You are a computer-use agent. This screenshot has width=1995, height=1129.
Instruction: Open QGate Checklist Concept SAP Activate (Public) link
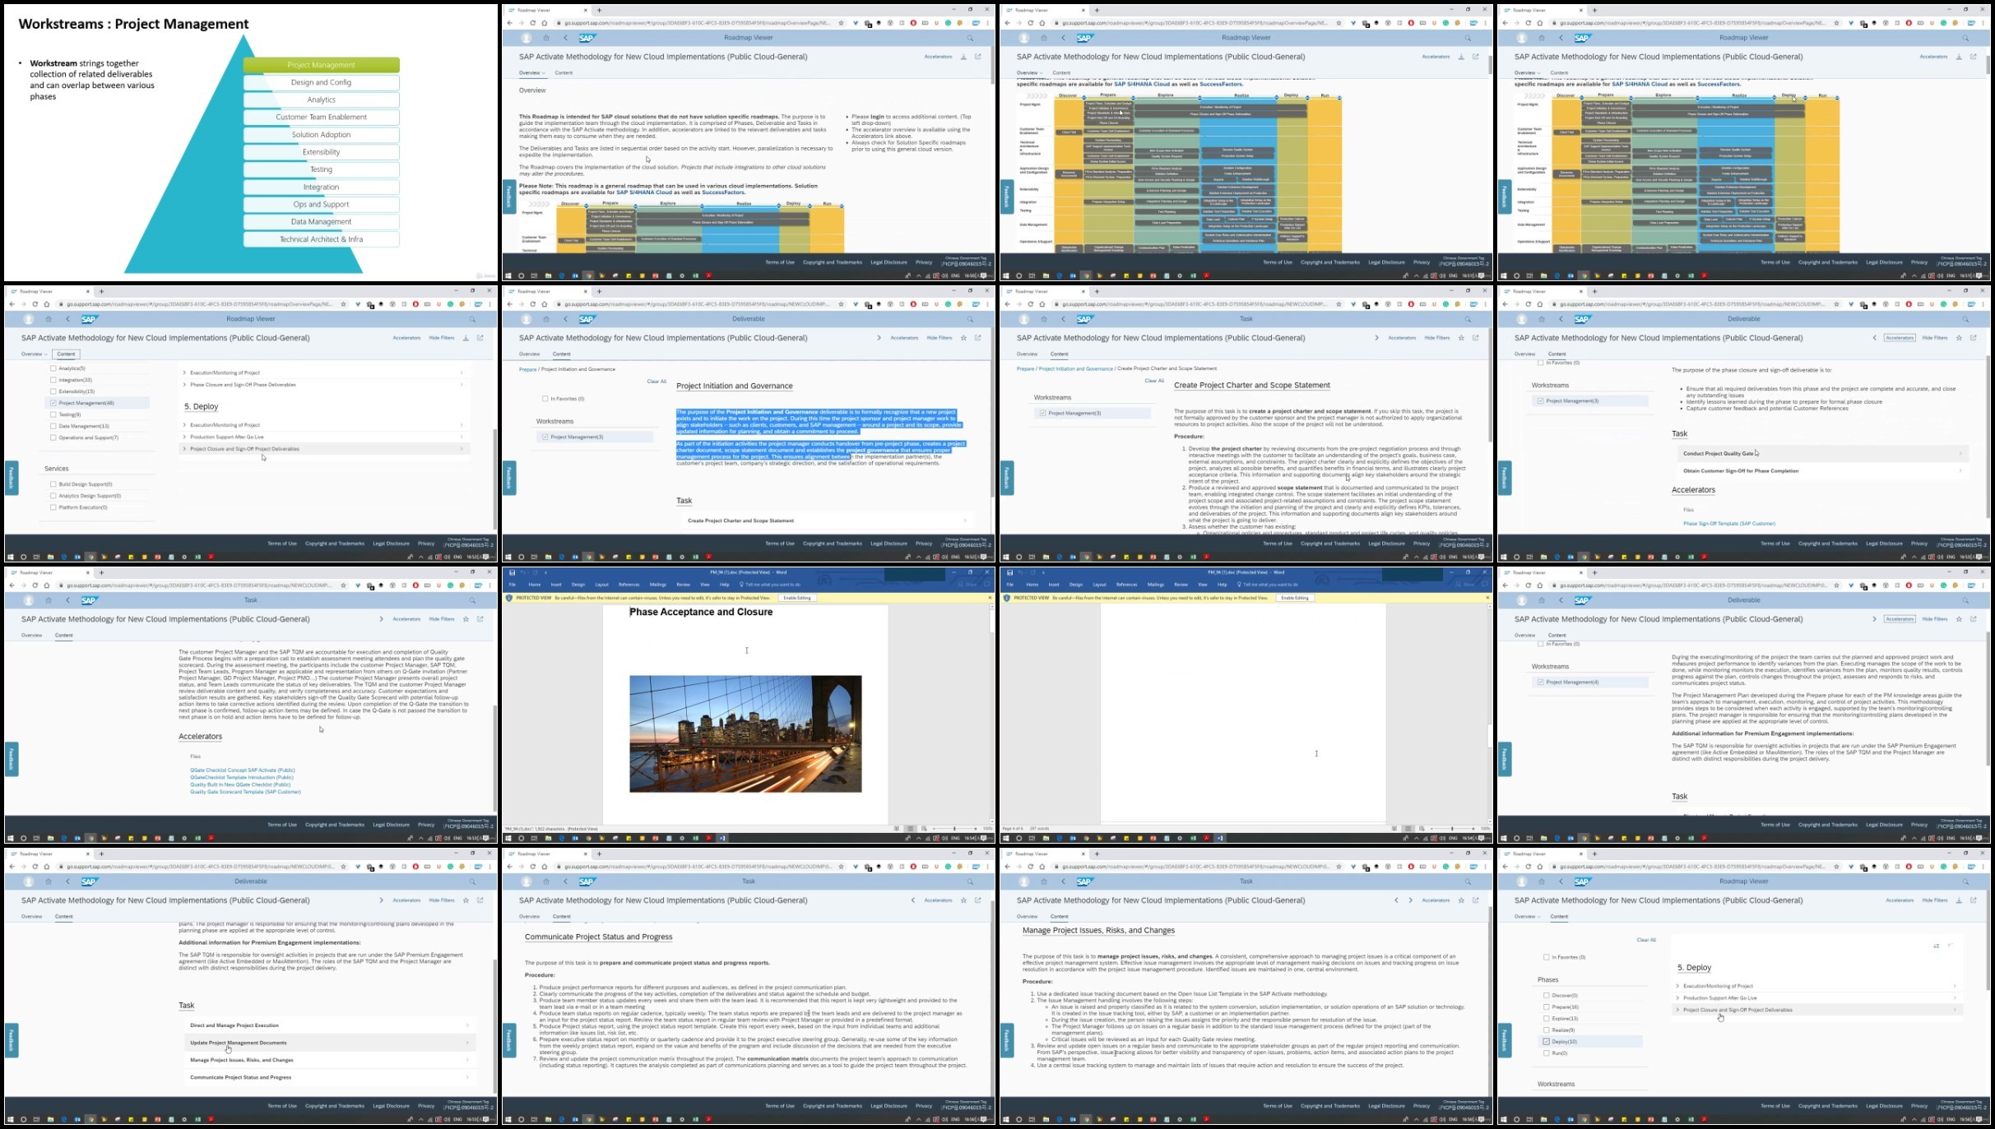[x=243, y=770]
